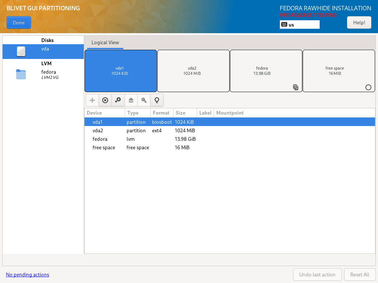The image size is (378, 283).
Task: Click the biosboot format cell
Action: [x=162, y=122]
